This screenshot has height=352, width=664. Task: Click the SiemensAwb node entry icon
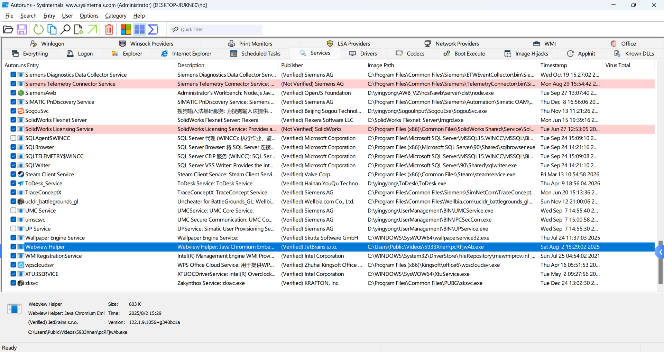point(21,93)
